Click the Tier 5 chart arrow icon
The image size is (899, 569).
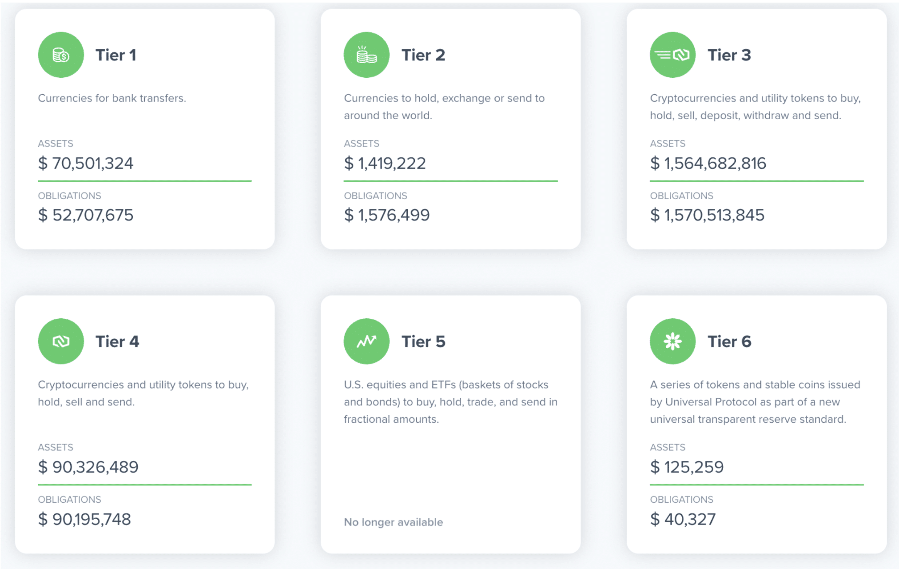pos(366,341)
